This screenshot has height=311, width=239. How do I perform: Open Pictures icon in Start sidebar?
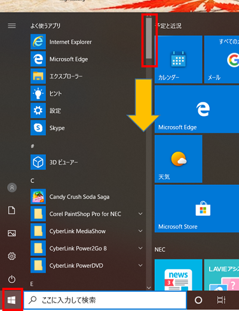click(12, 233)
